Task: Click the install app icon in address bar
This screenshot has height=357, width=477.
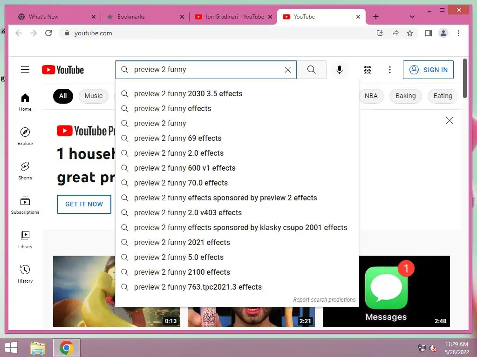Action: 380,33
